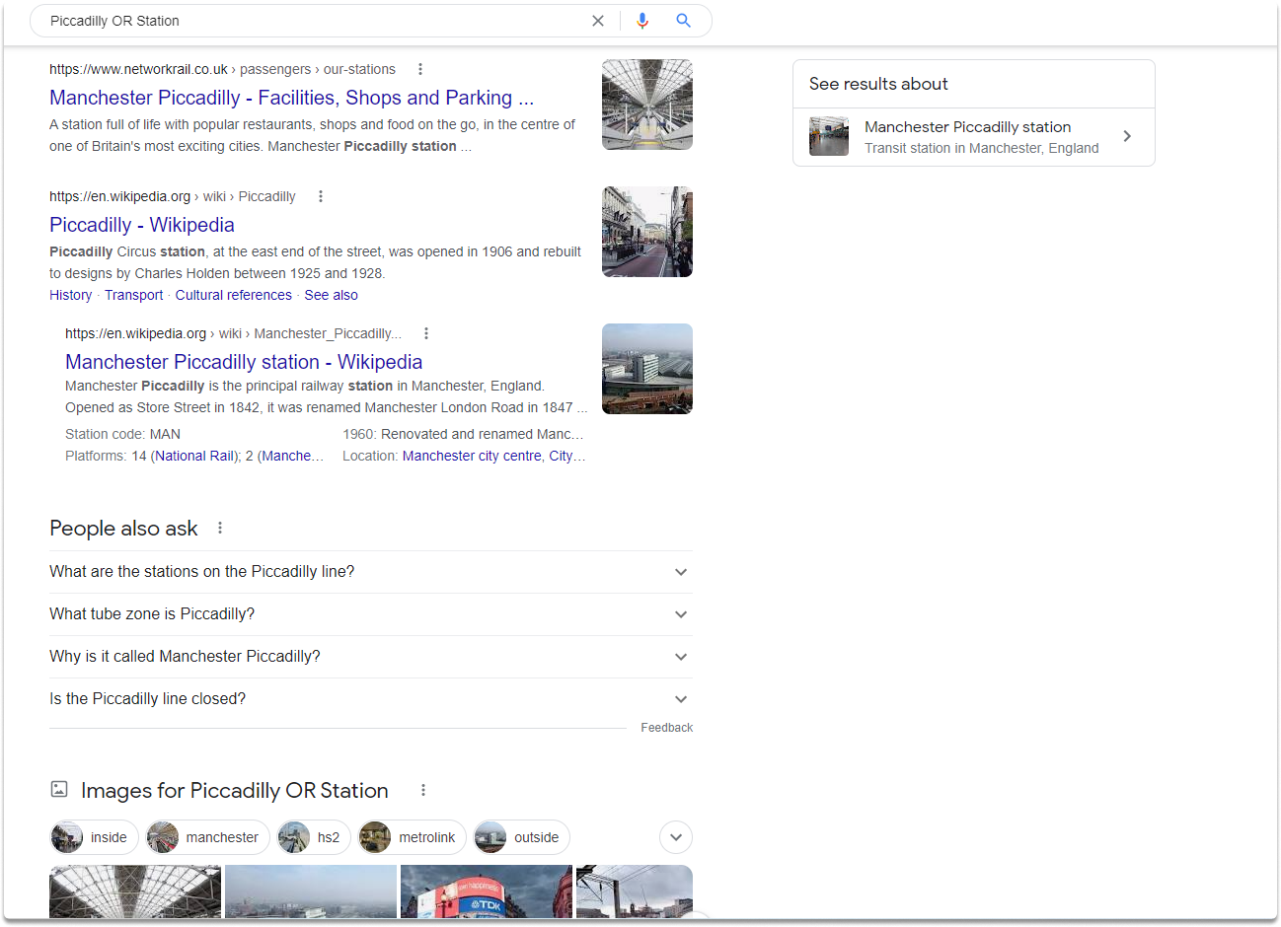Click the 'See results about' heading

878,84
